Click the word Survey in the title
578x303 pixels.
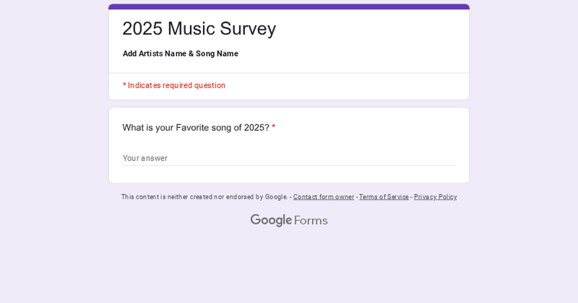pos(248,29)
